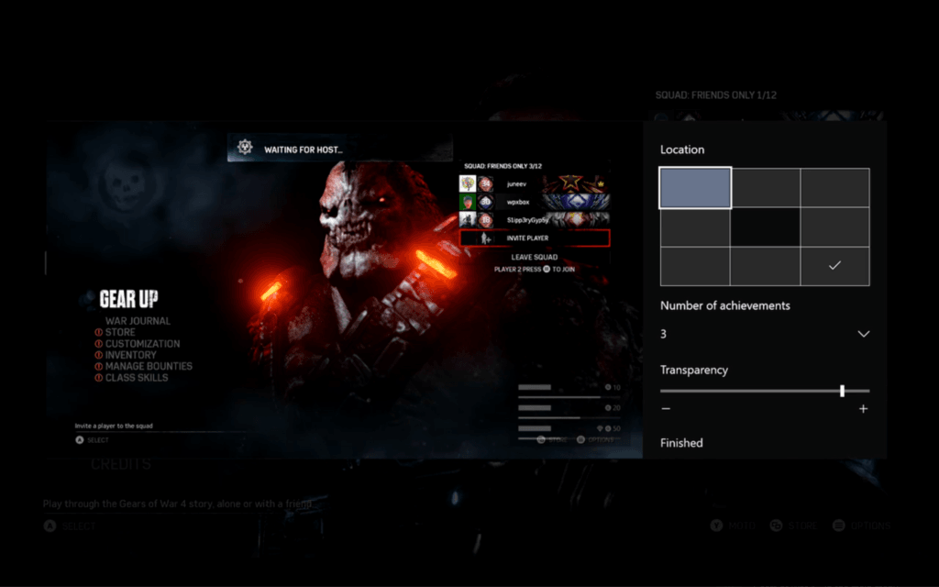Click "Invite a player to the squad" hint

coord(114,426)
